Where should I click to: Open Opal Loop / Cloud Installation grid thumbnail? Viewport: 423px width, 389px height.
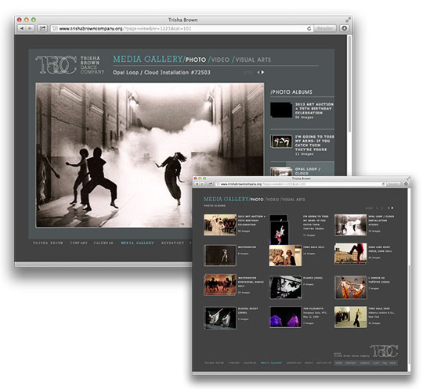pos(350,225)
